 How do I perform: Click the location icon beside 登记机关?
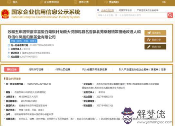pos(9,53)
